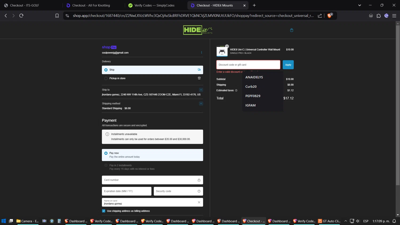Screen dimensions: 400x225
Task: Select Pay in 2 installments option
Action: pos(153,167)
